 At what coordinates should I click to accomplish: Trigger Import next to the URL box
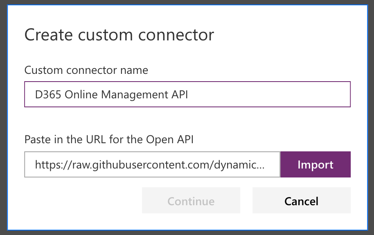[x=315, y=164]
